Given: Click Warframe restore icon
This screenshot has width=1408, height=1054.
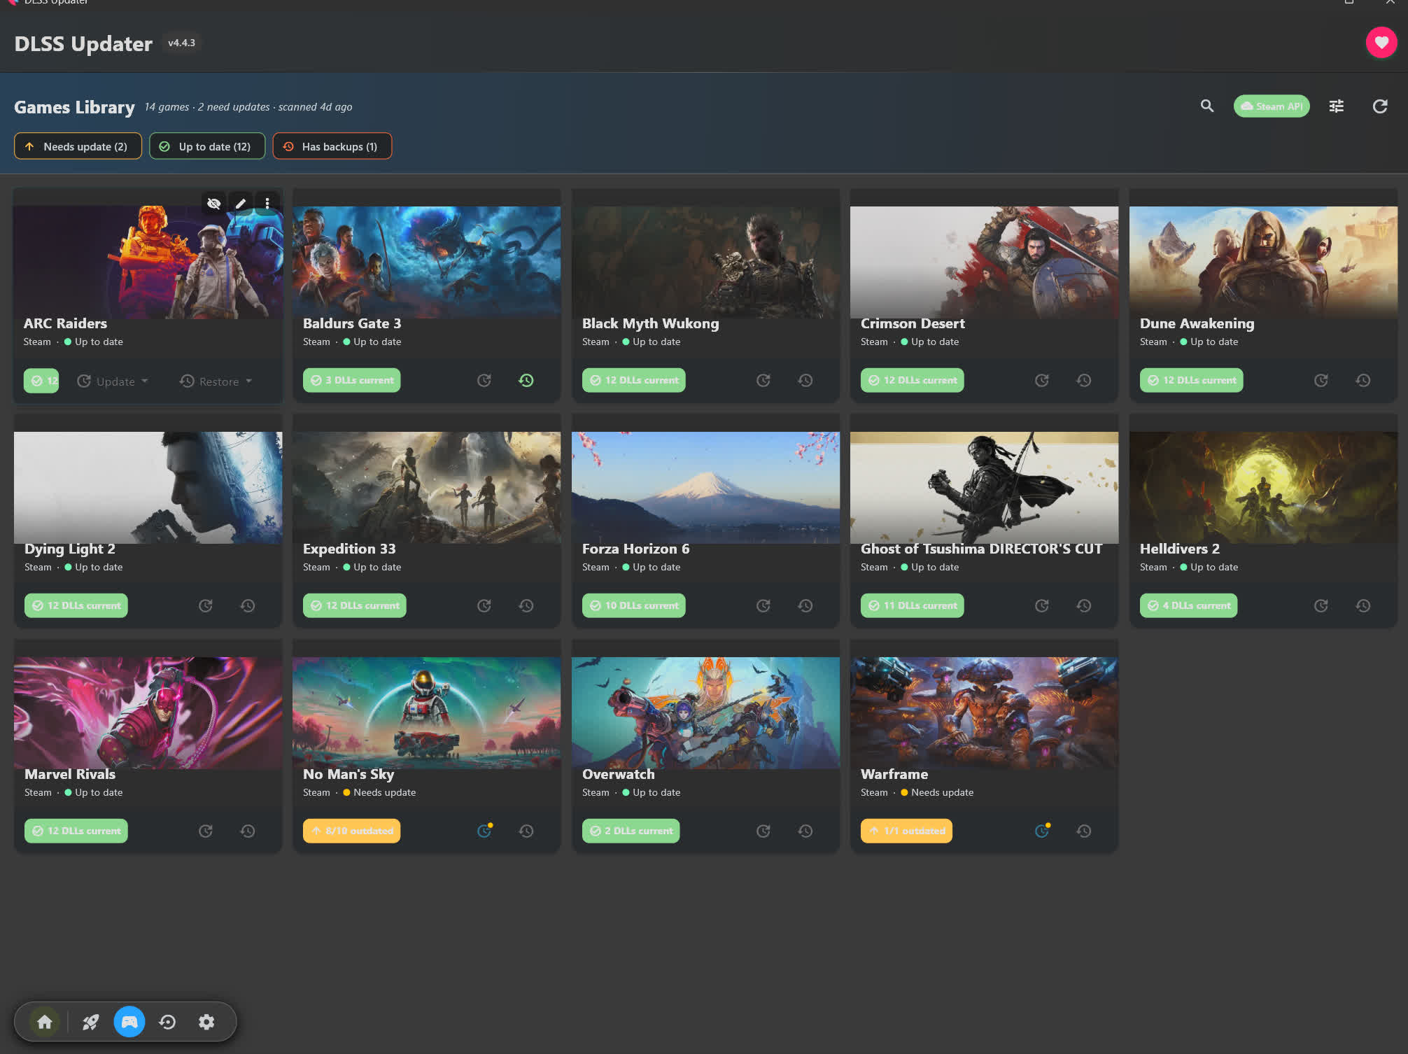Looking at the screenshot, I should coord(1084,831).
